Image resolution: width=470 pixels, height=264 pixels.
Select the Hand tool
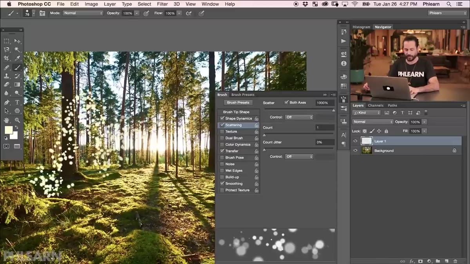click(7, 120)
